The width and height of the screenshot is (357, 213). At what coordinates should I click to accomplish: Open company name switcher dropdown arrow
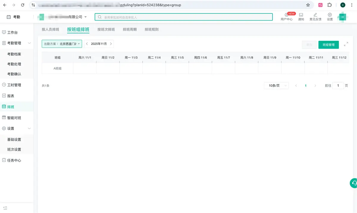[x=86, y=17]
